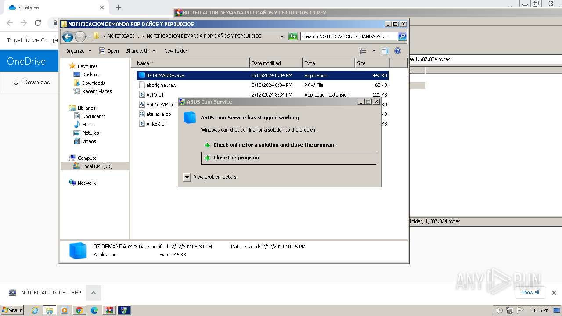This screenshot has height=316, width=562.
Task: Click the taskbar clock showing 10:05 PM
Action: point(539,310)
